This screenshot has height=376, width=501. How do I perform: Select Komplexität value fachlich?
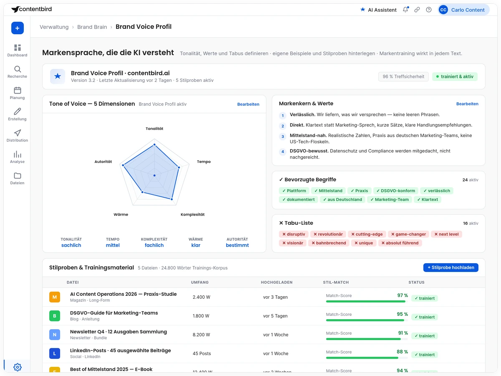coord(154,245)
